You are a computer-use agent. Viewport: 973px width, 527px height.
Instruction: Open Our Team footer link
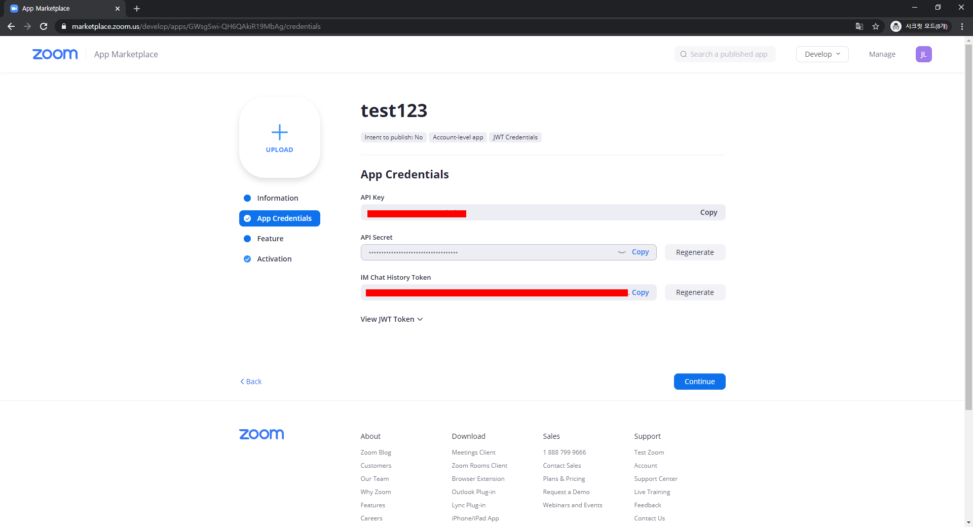pos(375,479)
